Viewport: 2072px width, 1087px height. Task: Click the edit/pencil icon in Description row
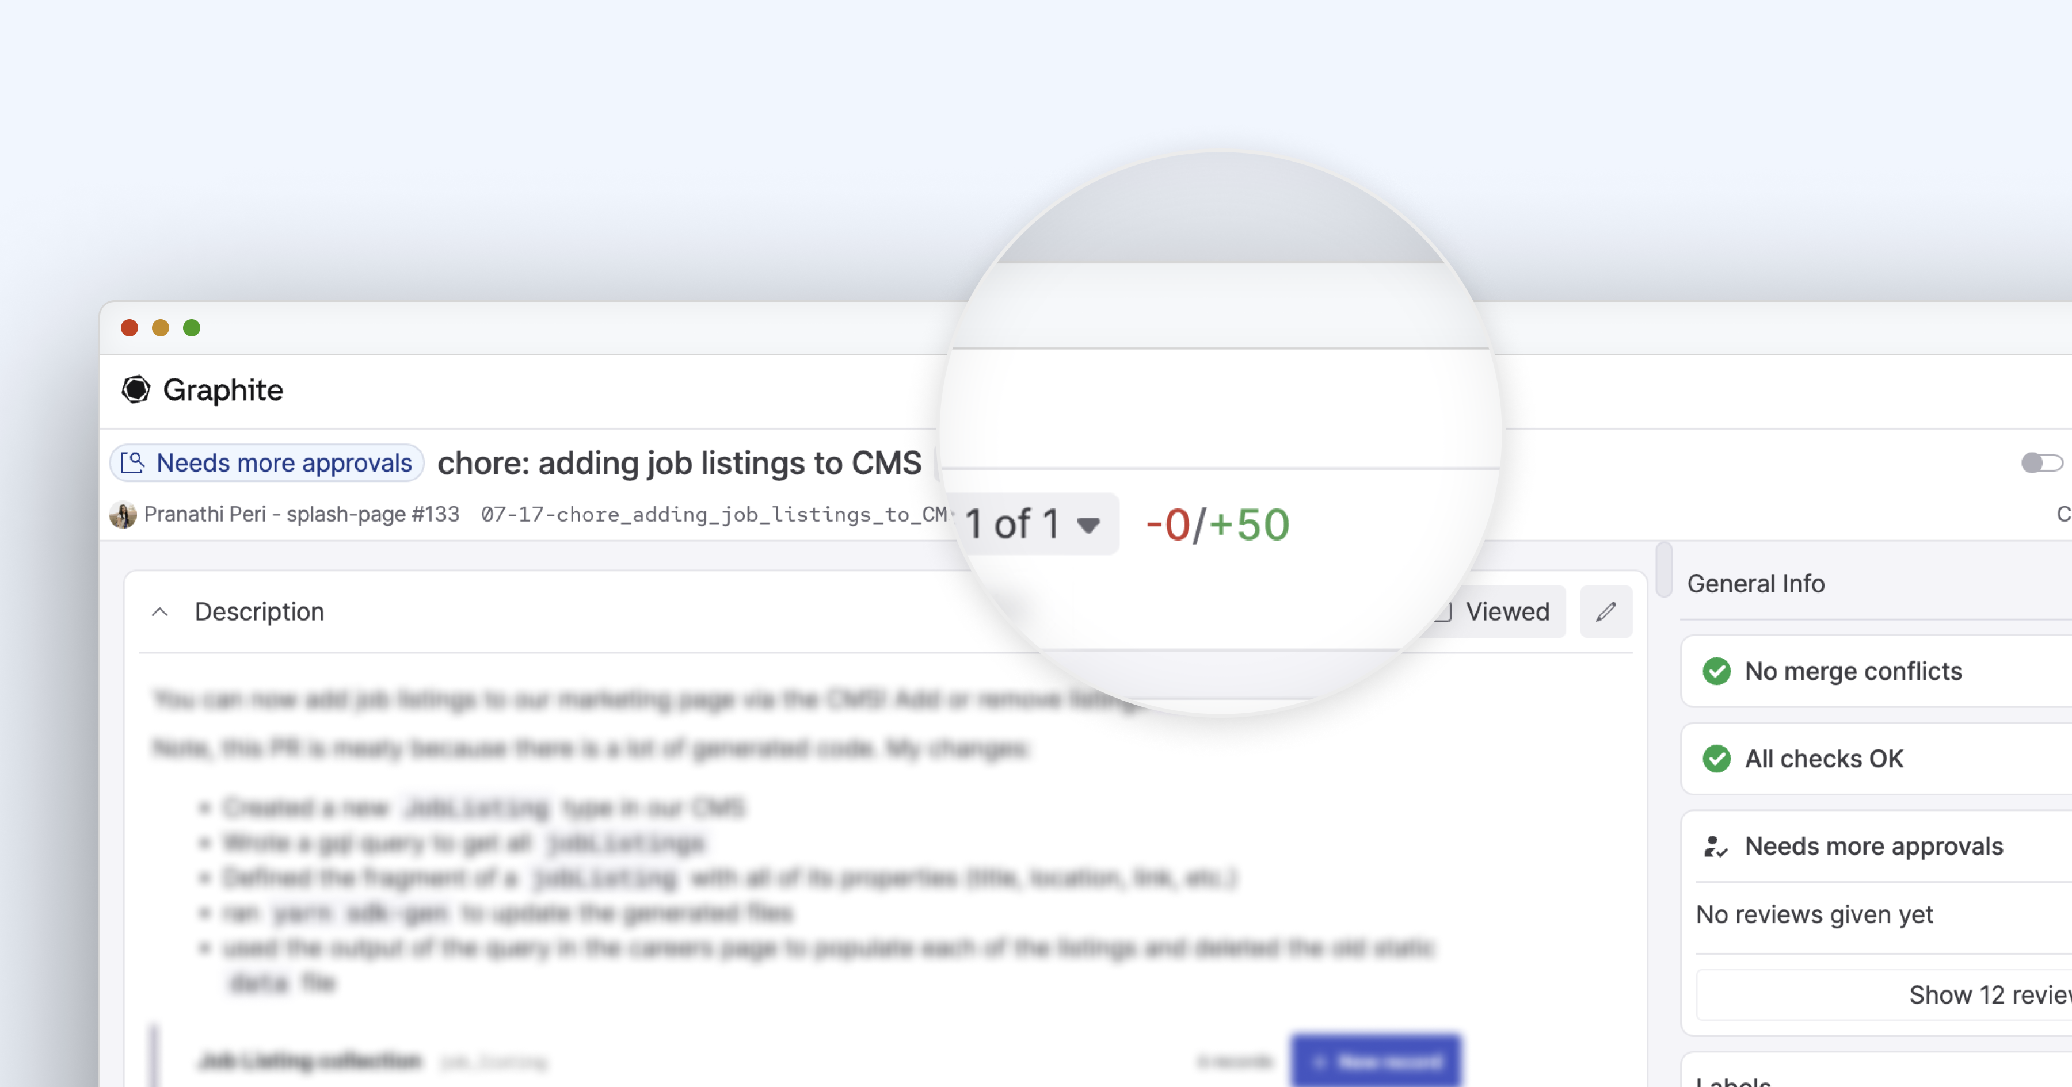(x=1606, y=612)
